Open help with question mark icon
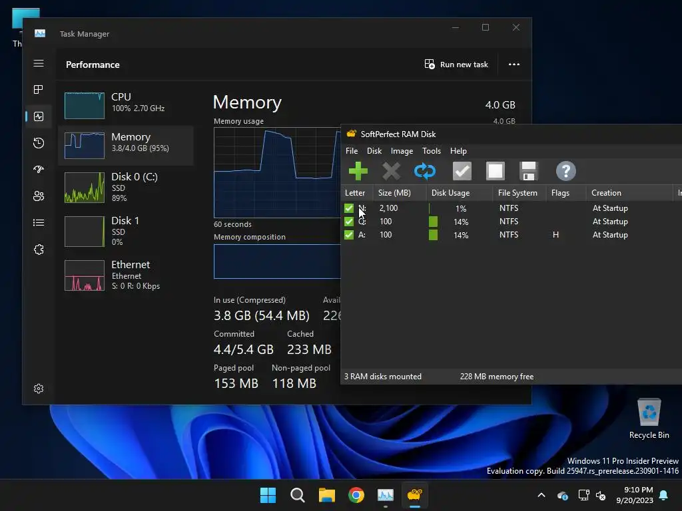This screenshot has height=511, width=682. (x=566, y=171)
